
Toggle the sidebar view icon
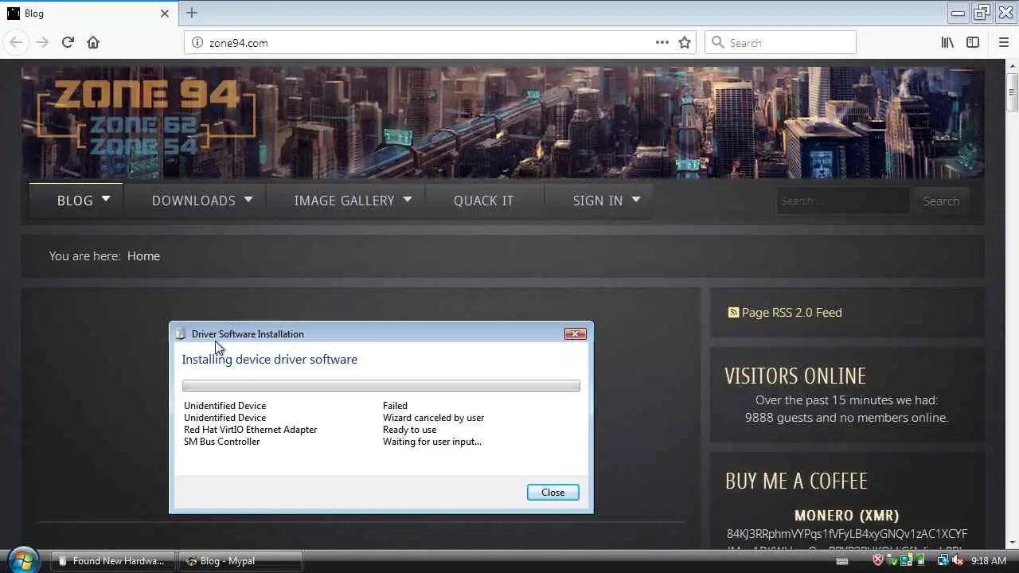click(x=973, y=42)
